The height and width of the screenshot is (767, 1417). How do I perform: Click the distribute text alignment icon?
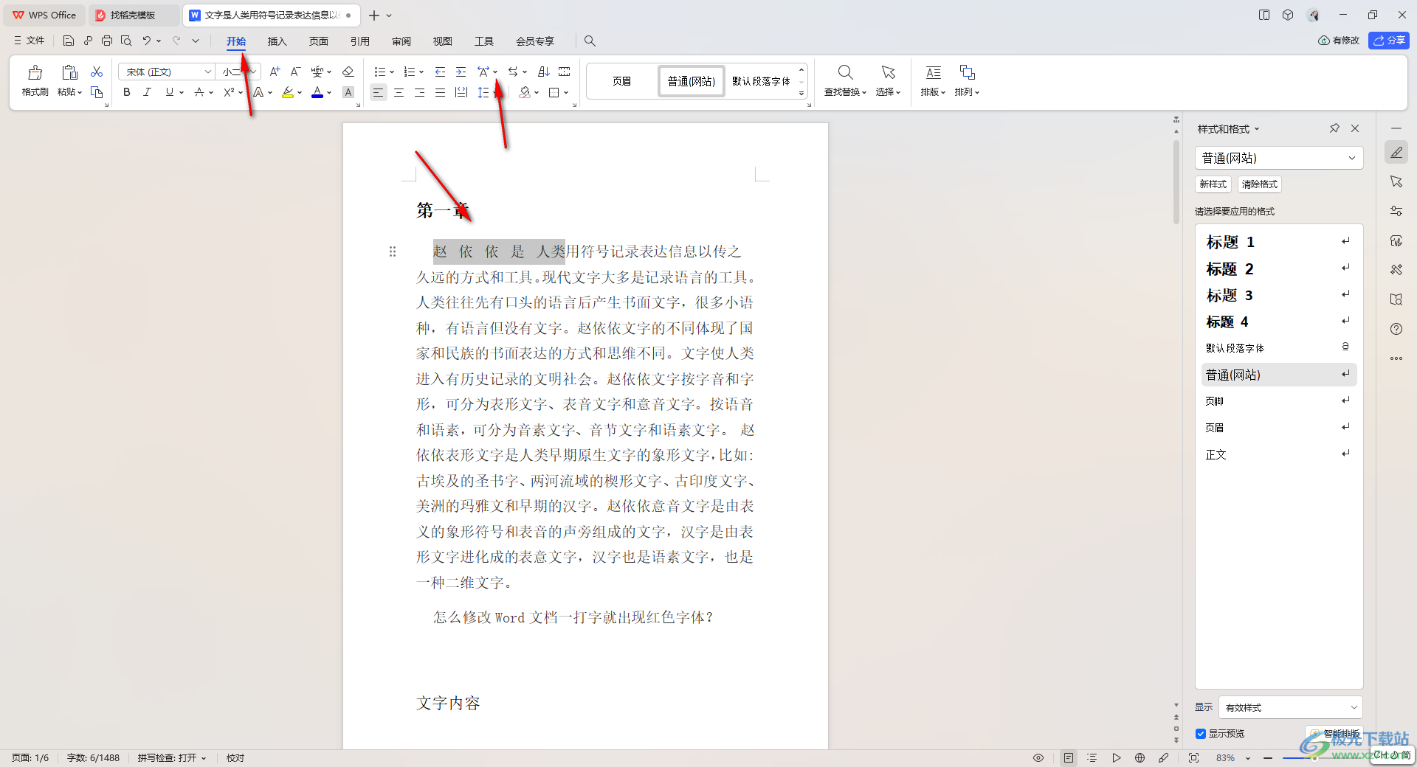coord(461,92)
